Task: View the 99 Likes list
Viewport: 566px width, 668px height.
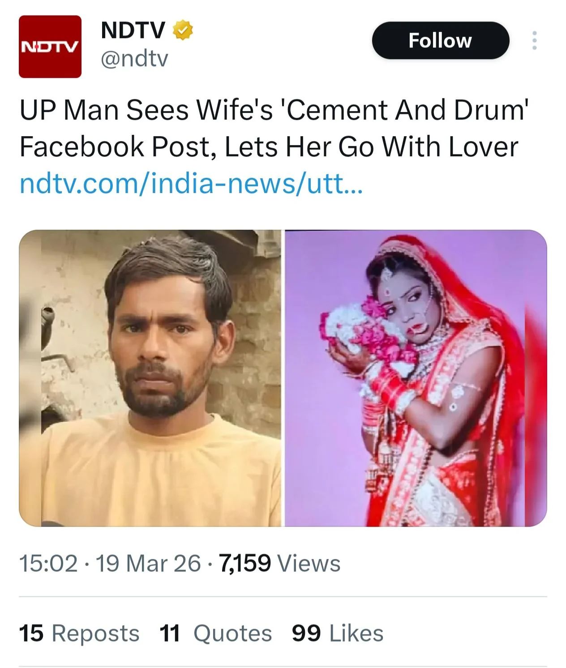Action: (338, 634)
